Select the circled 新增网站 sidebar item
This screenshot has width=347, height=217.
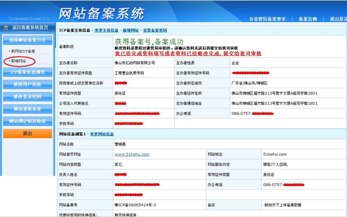pyautogui.click(x=19, y=61)
